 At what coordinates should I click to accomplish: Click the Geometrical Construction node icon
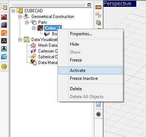pos(26,16)
